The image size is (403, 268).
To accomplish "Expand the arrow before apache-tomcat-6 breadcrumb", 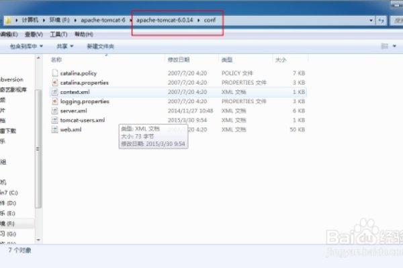I will (x=75, y=20).
